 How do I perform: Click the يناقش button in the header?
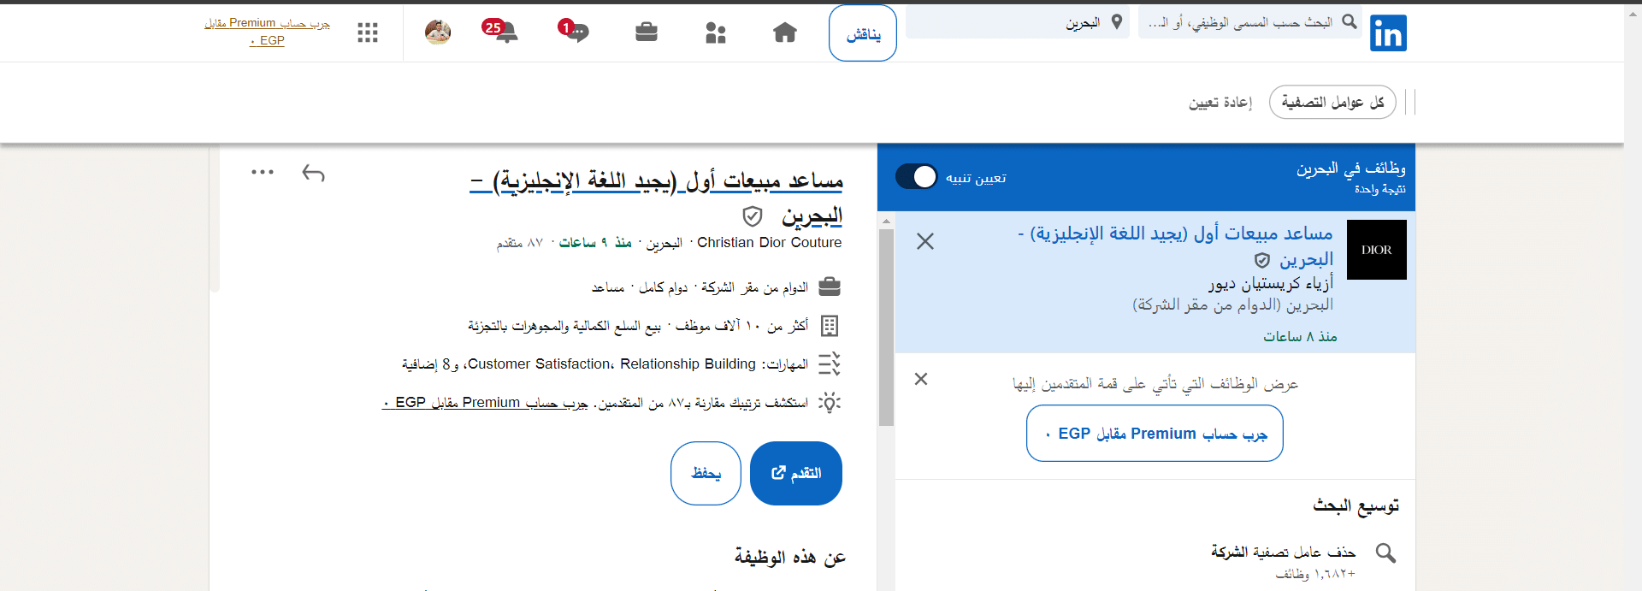(x=863, y=33)
